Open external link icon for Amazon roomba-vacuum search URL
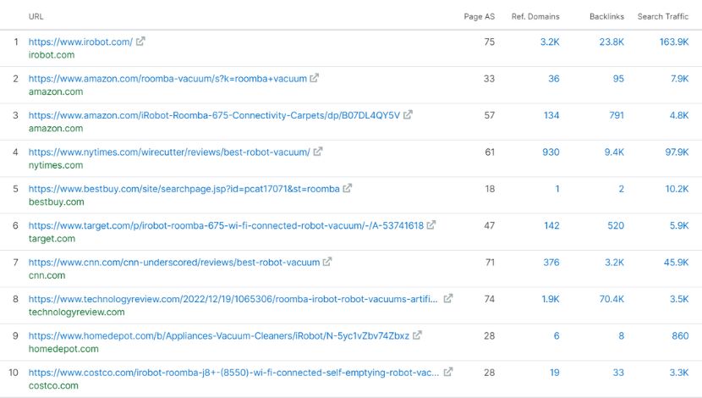Image resolution: width=702 pixels, height=398 pixels. pyautogui.click(x=315, y=78)
